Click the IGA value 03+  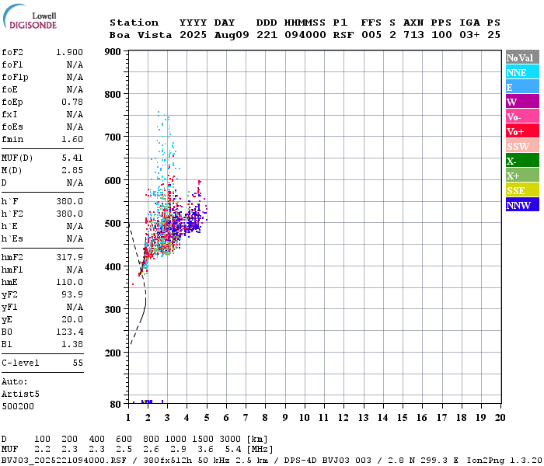469,36
